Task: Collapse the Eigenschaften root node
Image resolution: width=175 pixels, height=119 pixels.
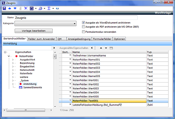Action: [5, 52]
